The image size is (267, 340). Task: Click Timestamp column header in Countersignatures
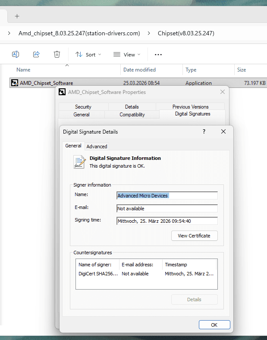coord(189,265)
